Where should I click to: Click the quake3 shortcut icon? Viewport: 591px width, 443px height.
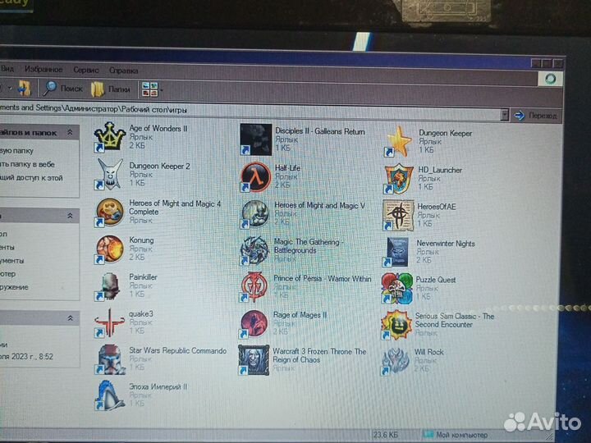tap(109, 322)
